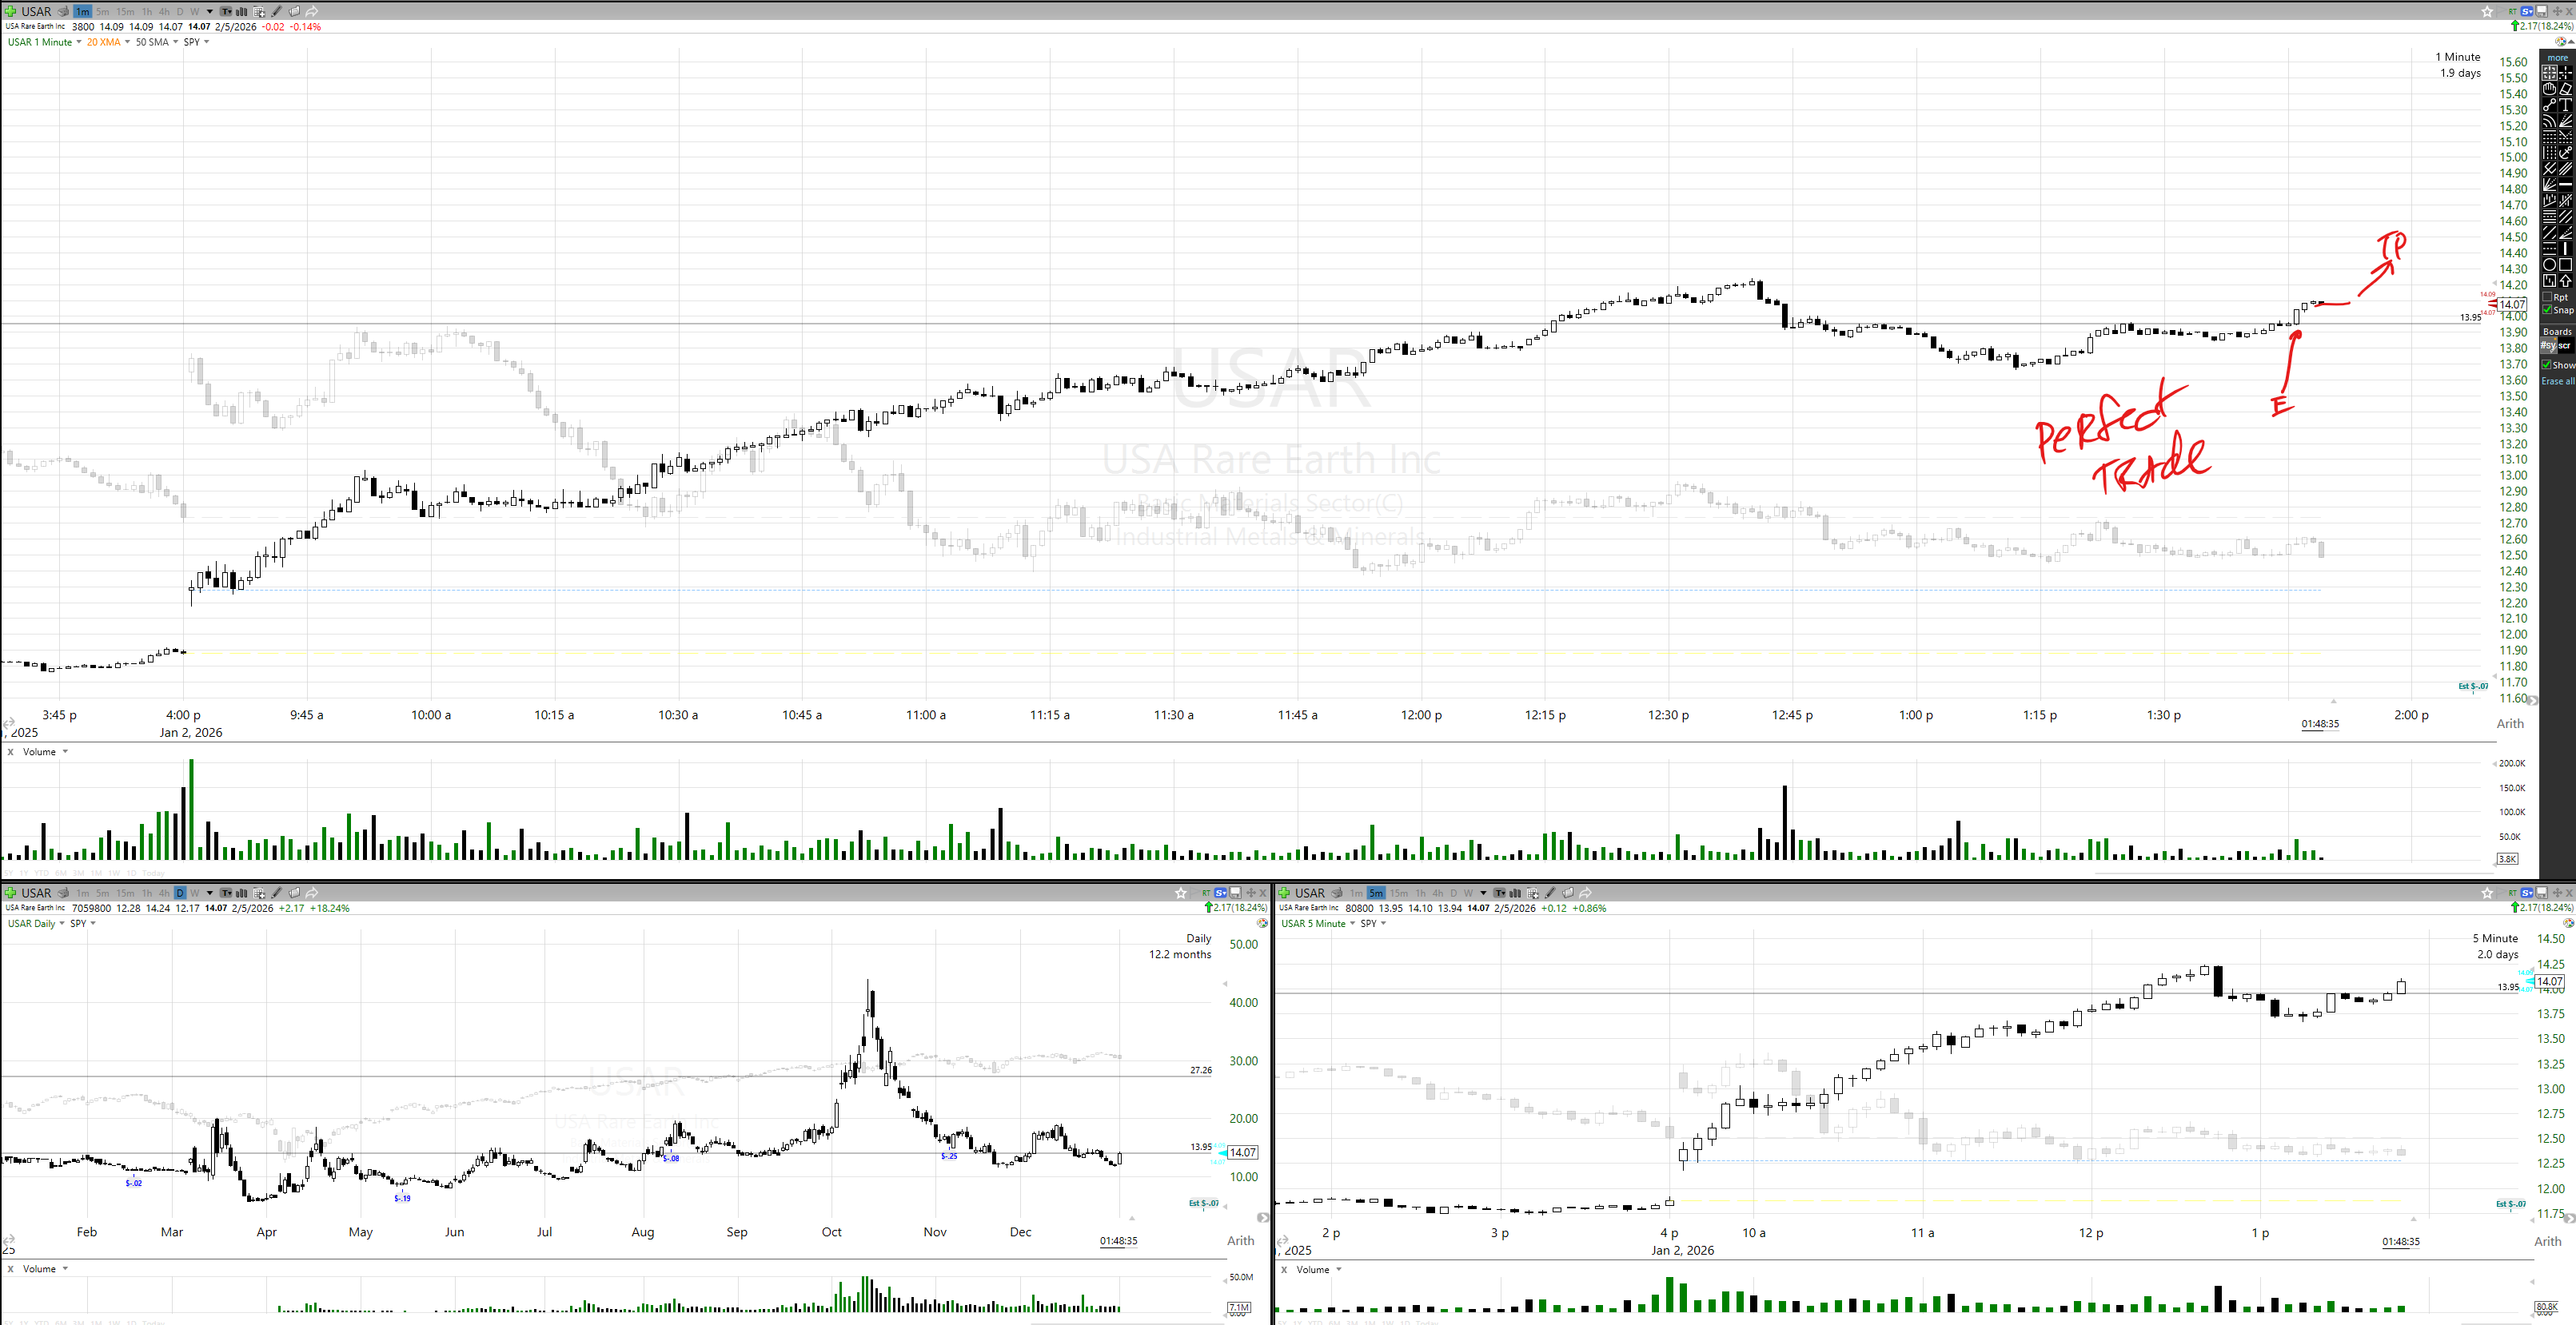
Task: Open the USAR Daily legend dropdown
Action: tap(61, 923)
